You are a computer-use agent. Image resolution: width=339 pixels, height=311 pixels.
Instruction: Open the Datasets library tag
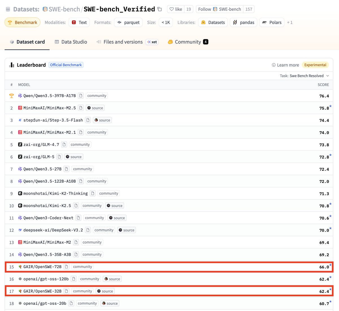pyautogui.click(x=213, y=22)
